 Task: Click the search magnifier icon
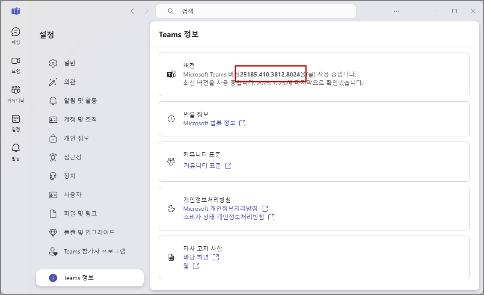pos(170,11)
